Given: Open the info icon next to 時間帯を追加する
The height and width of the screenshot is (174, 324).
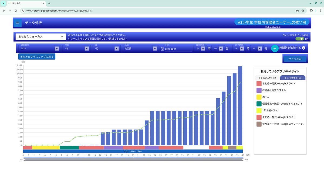Looking at the screenshot, I should [303, 48].
